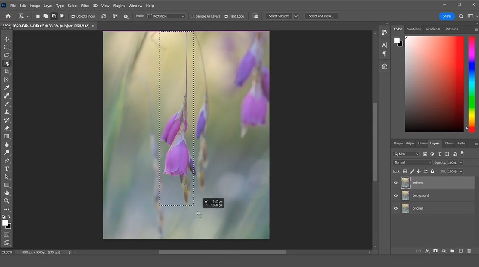Click the Select and Mask button

322,16
